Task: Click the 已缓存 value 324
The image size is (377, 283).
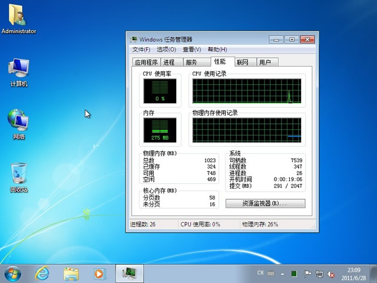Action: click(x=211, y=166)
